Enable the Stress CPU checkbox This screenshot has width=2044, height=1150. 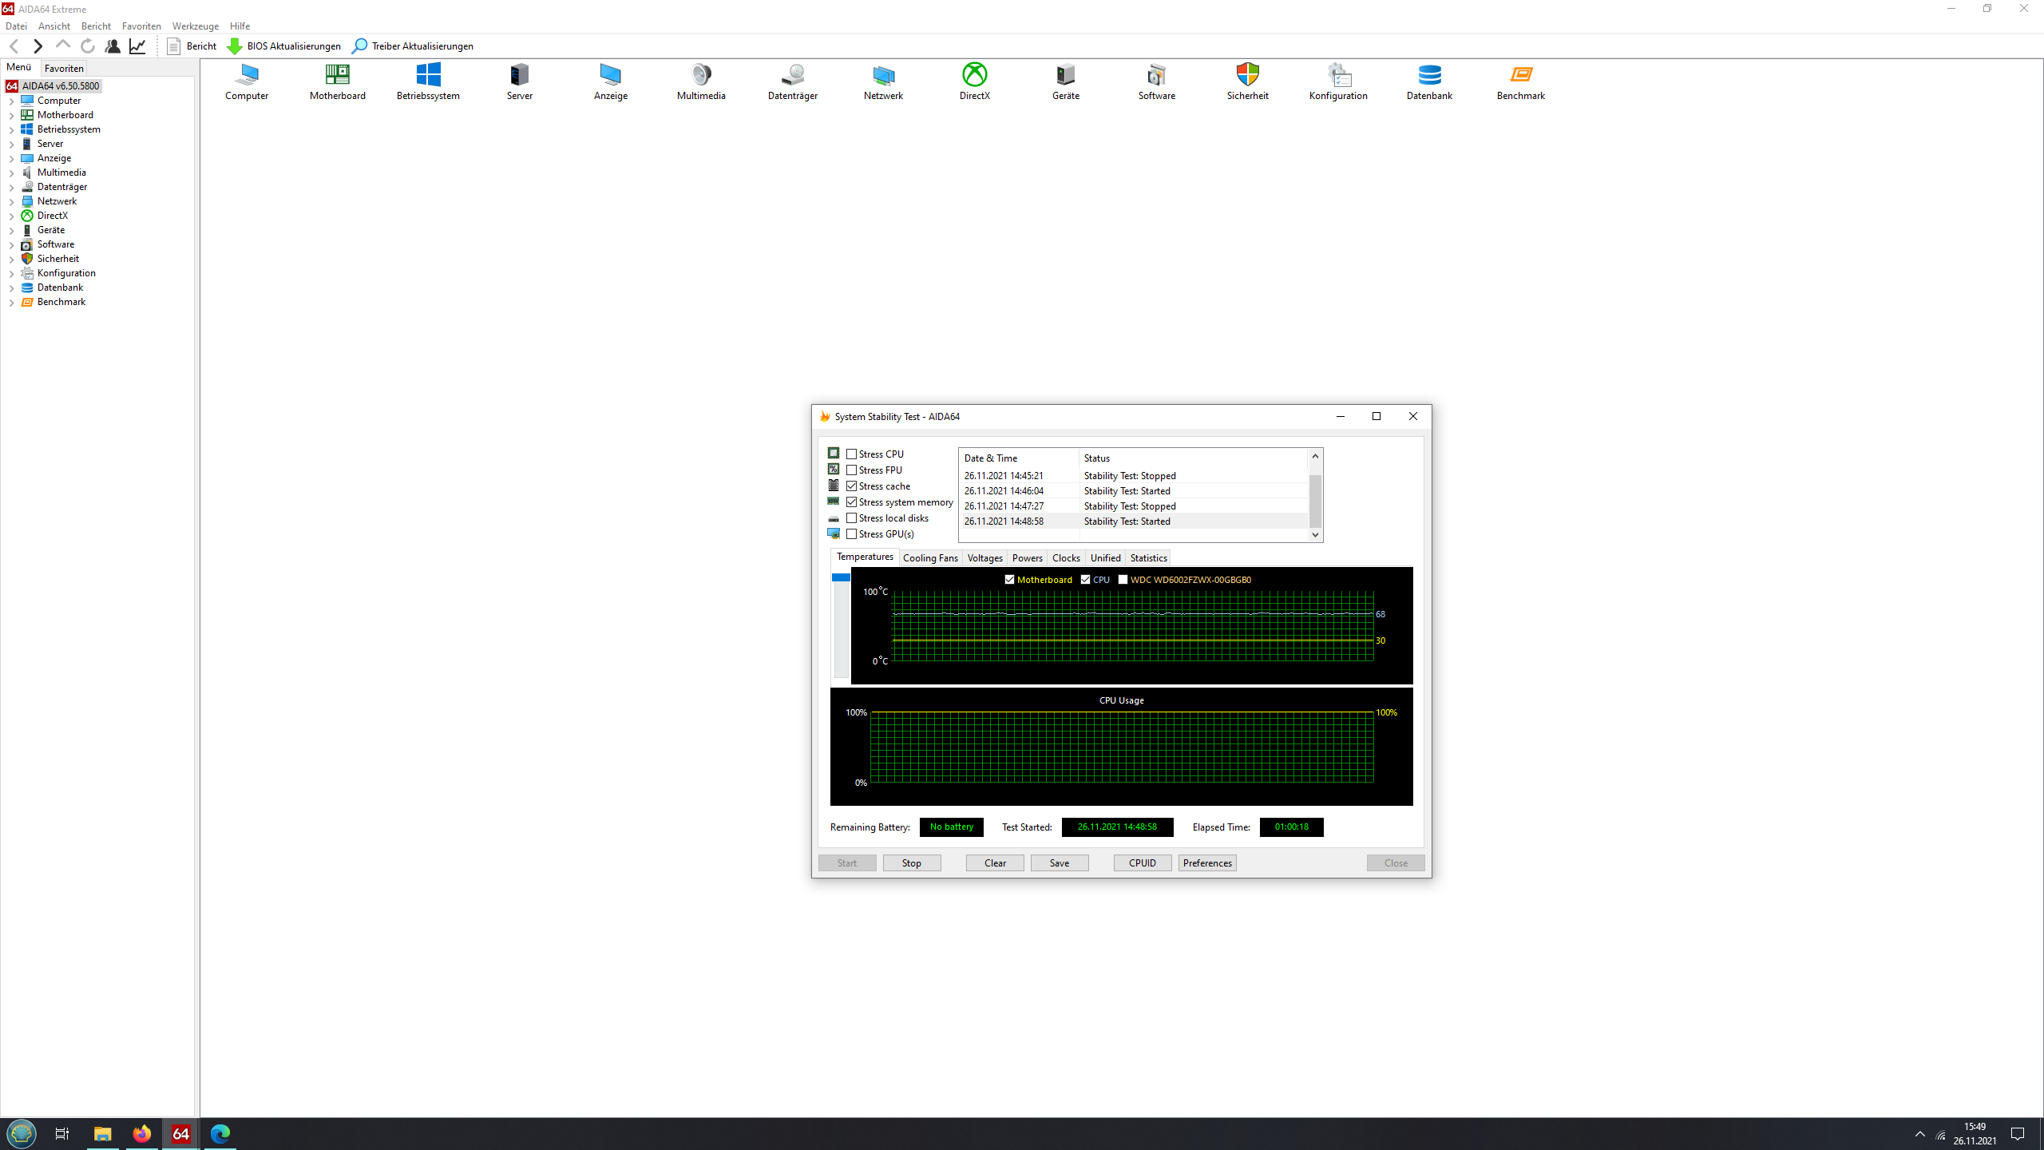852,454
